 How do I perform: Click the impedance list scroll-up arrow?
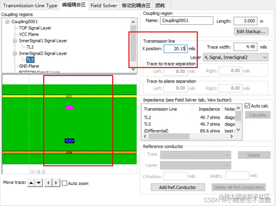pyautogui.click(x=238, y=108)
